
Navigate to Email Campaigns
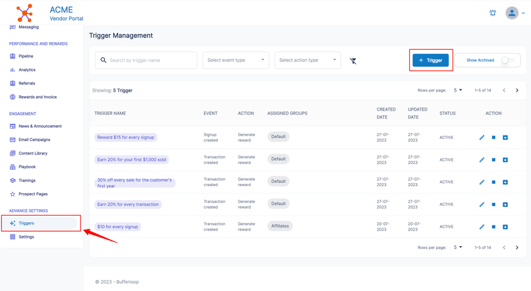(x=34, y=140)
